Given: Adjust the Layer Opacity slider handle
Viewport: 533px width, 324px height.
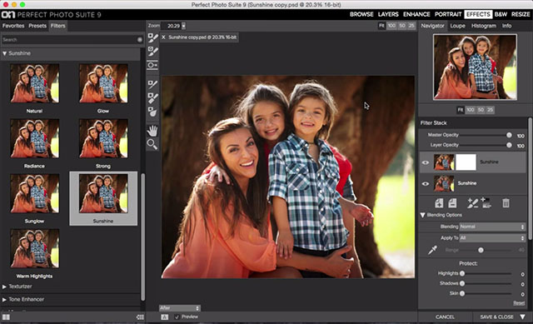Looking at the screenshot, I should coord(509,145).
